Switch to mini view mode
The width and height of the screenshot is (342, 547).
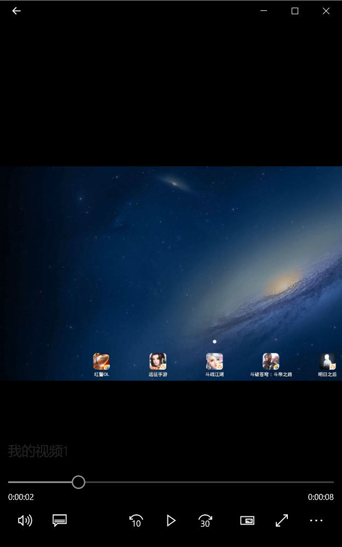(247, 521)
